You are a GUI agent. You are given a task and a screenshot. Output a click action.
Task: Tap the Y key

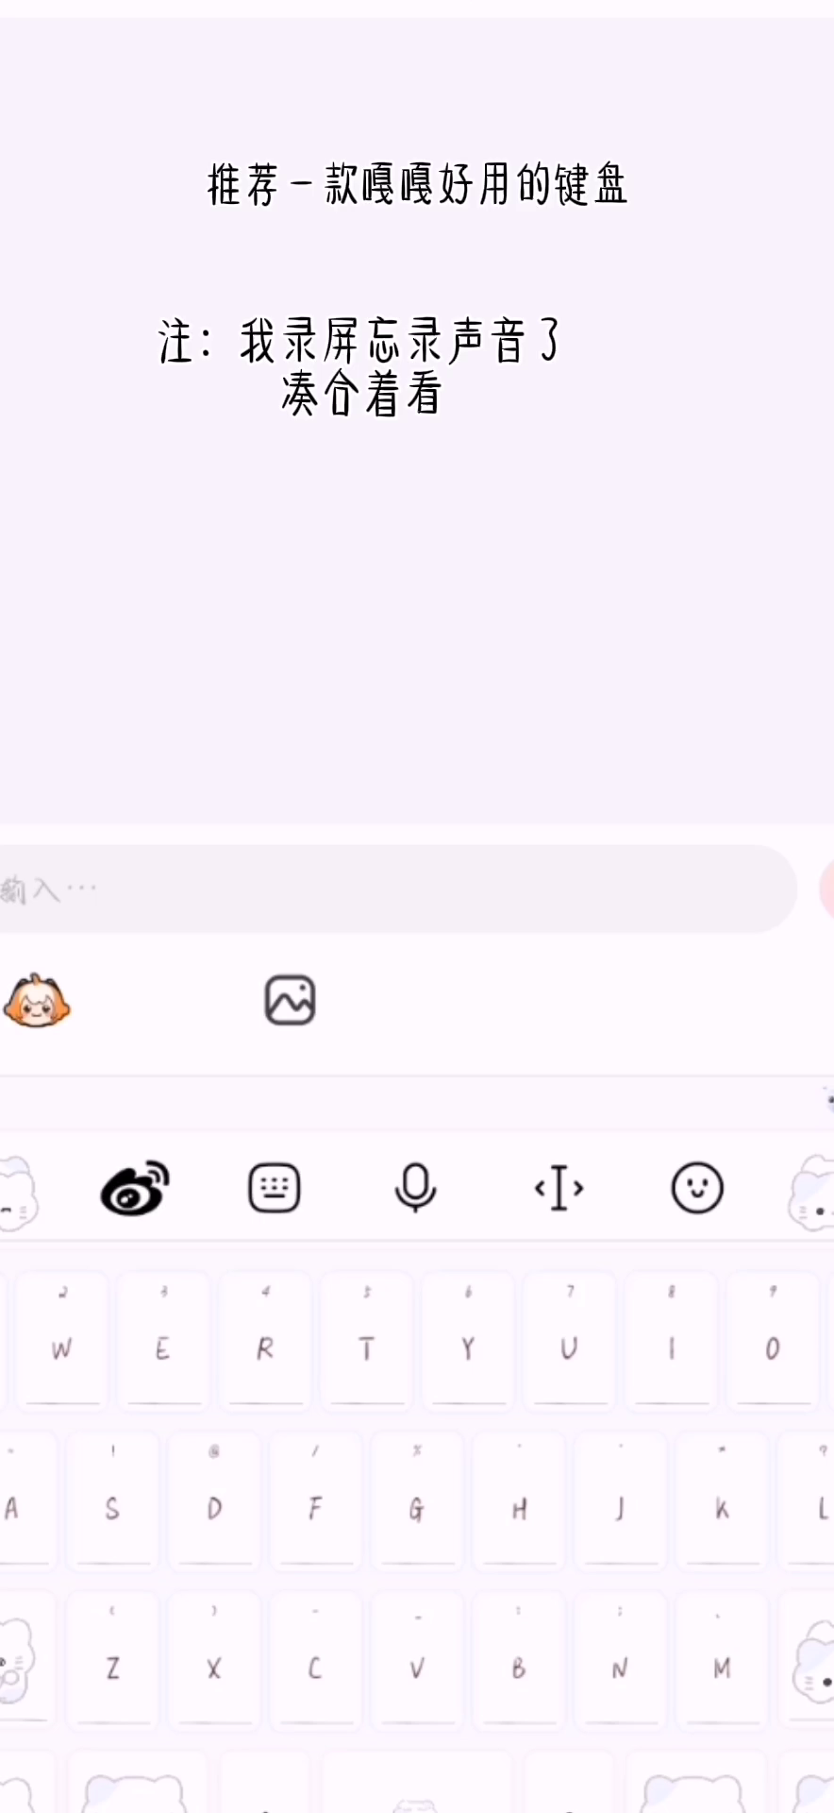pos(468,1338)
